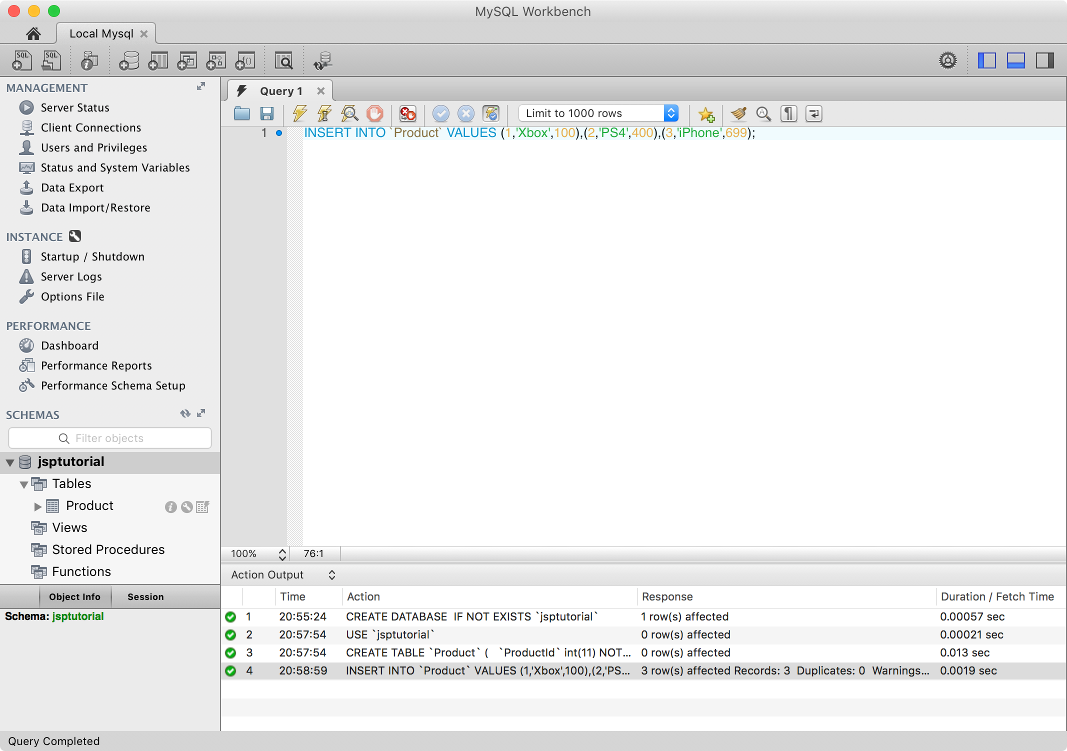Create a new schema icon

point(128,60)
